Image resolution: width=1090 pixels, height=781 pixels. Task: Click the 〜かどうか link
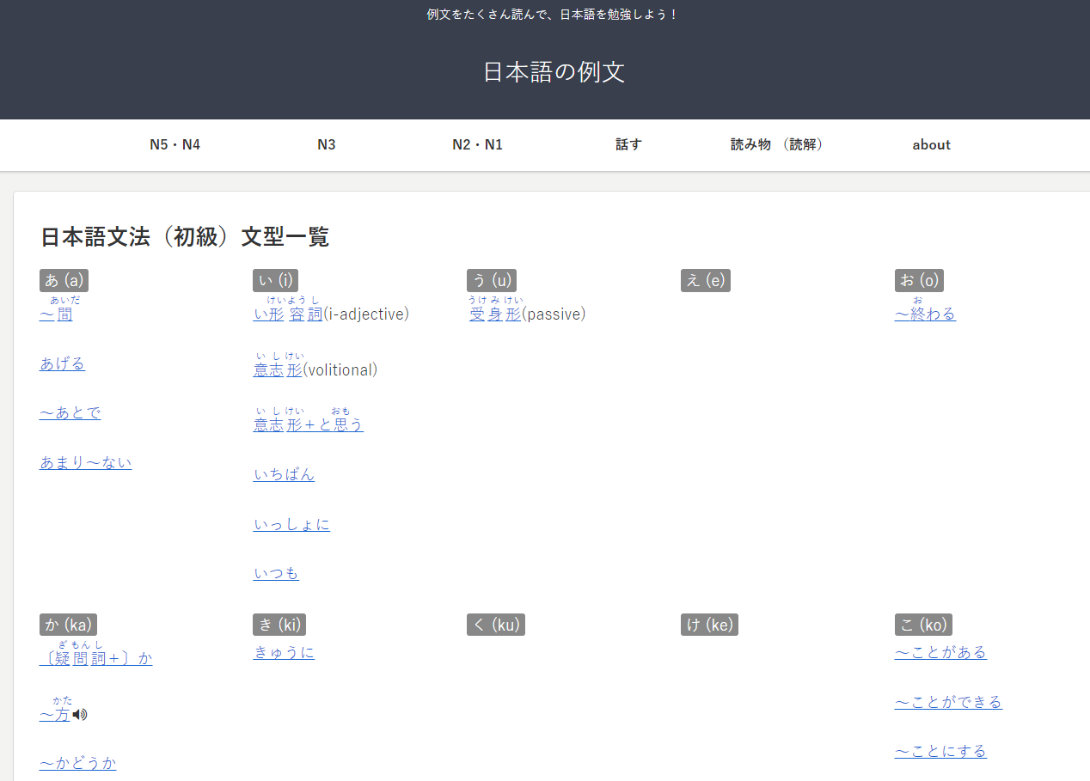click(x=77, y=763)
